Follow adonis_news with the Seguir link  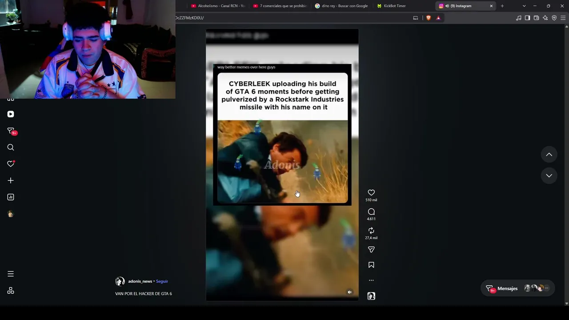pos(162,281)
